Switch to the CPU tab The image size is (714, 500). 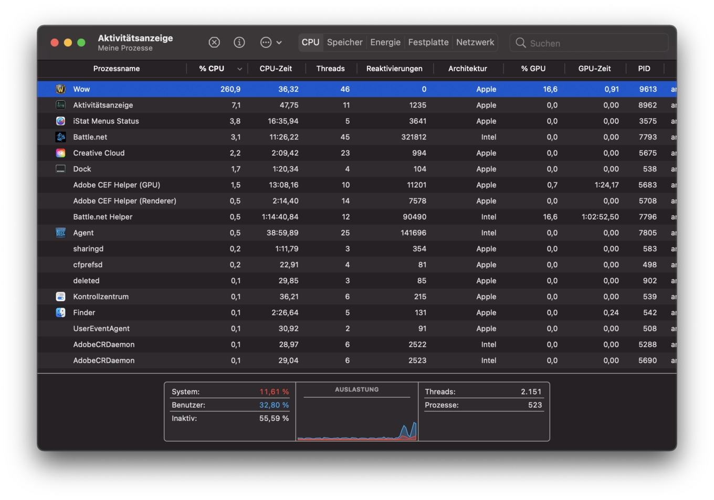point(310,42)
